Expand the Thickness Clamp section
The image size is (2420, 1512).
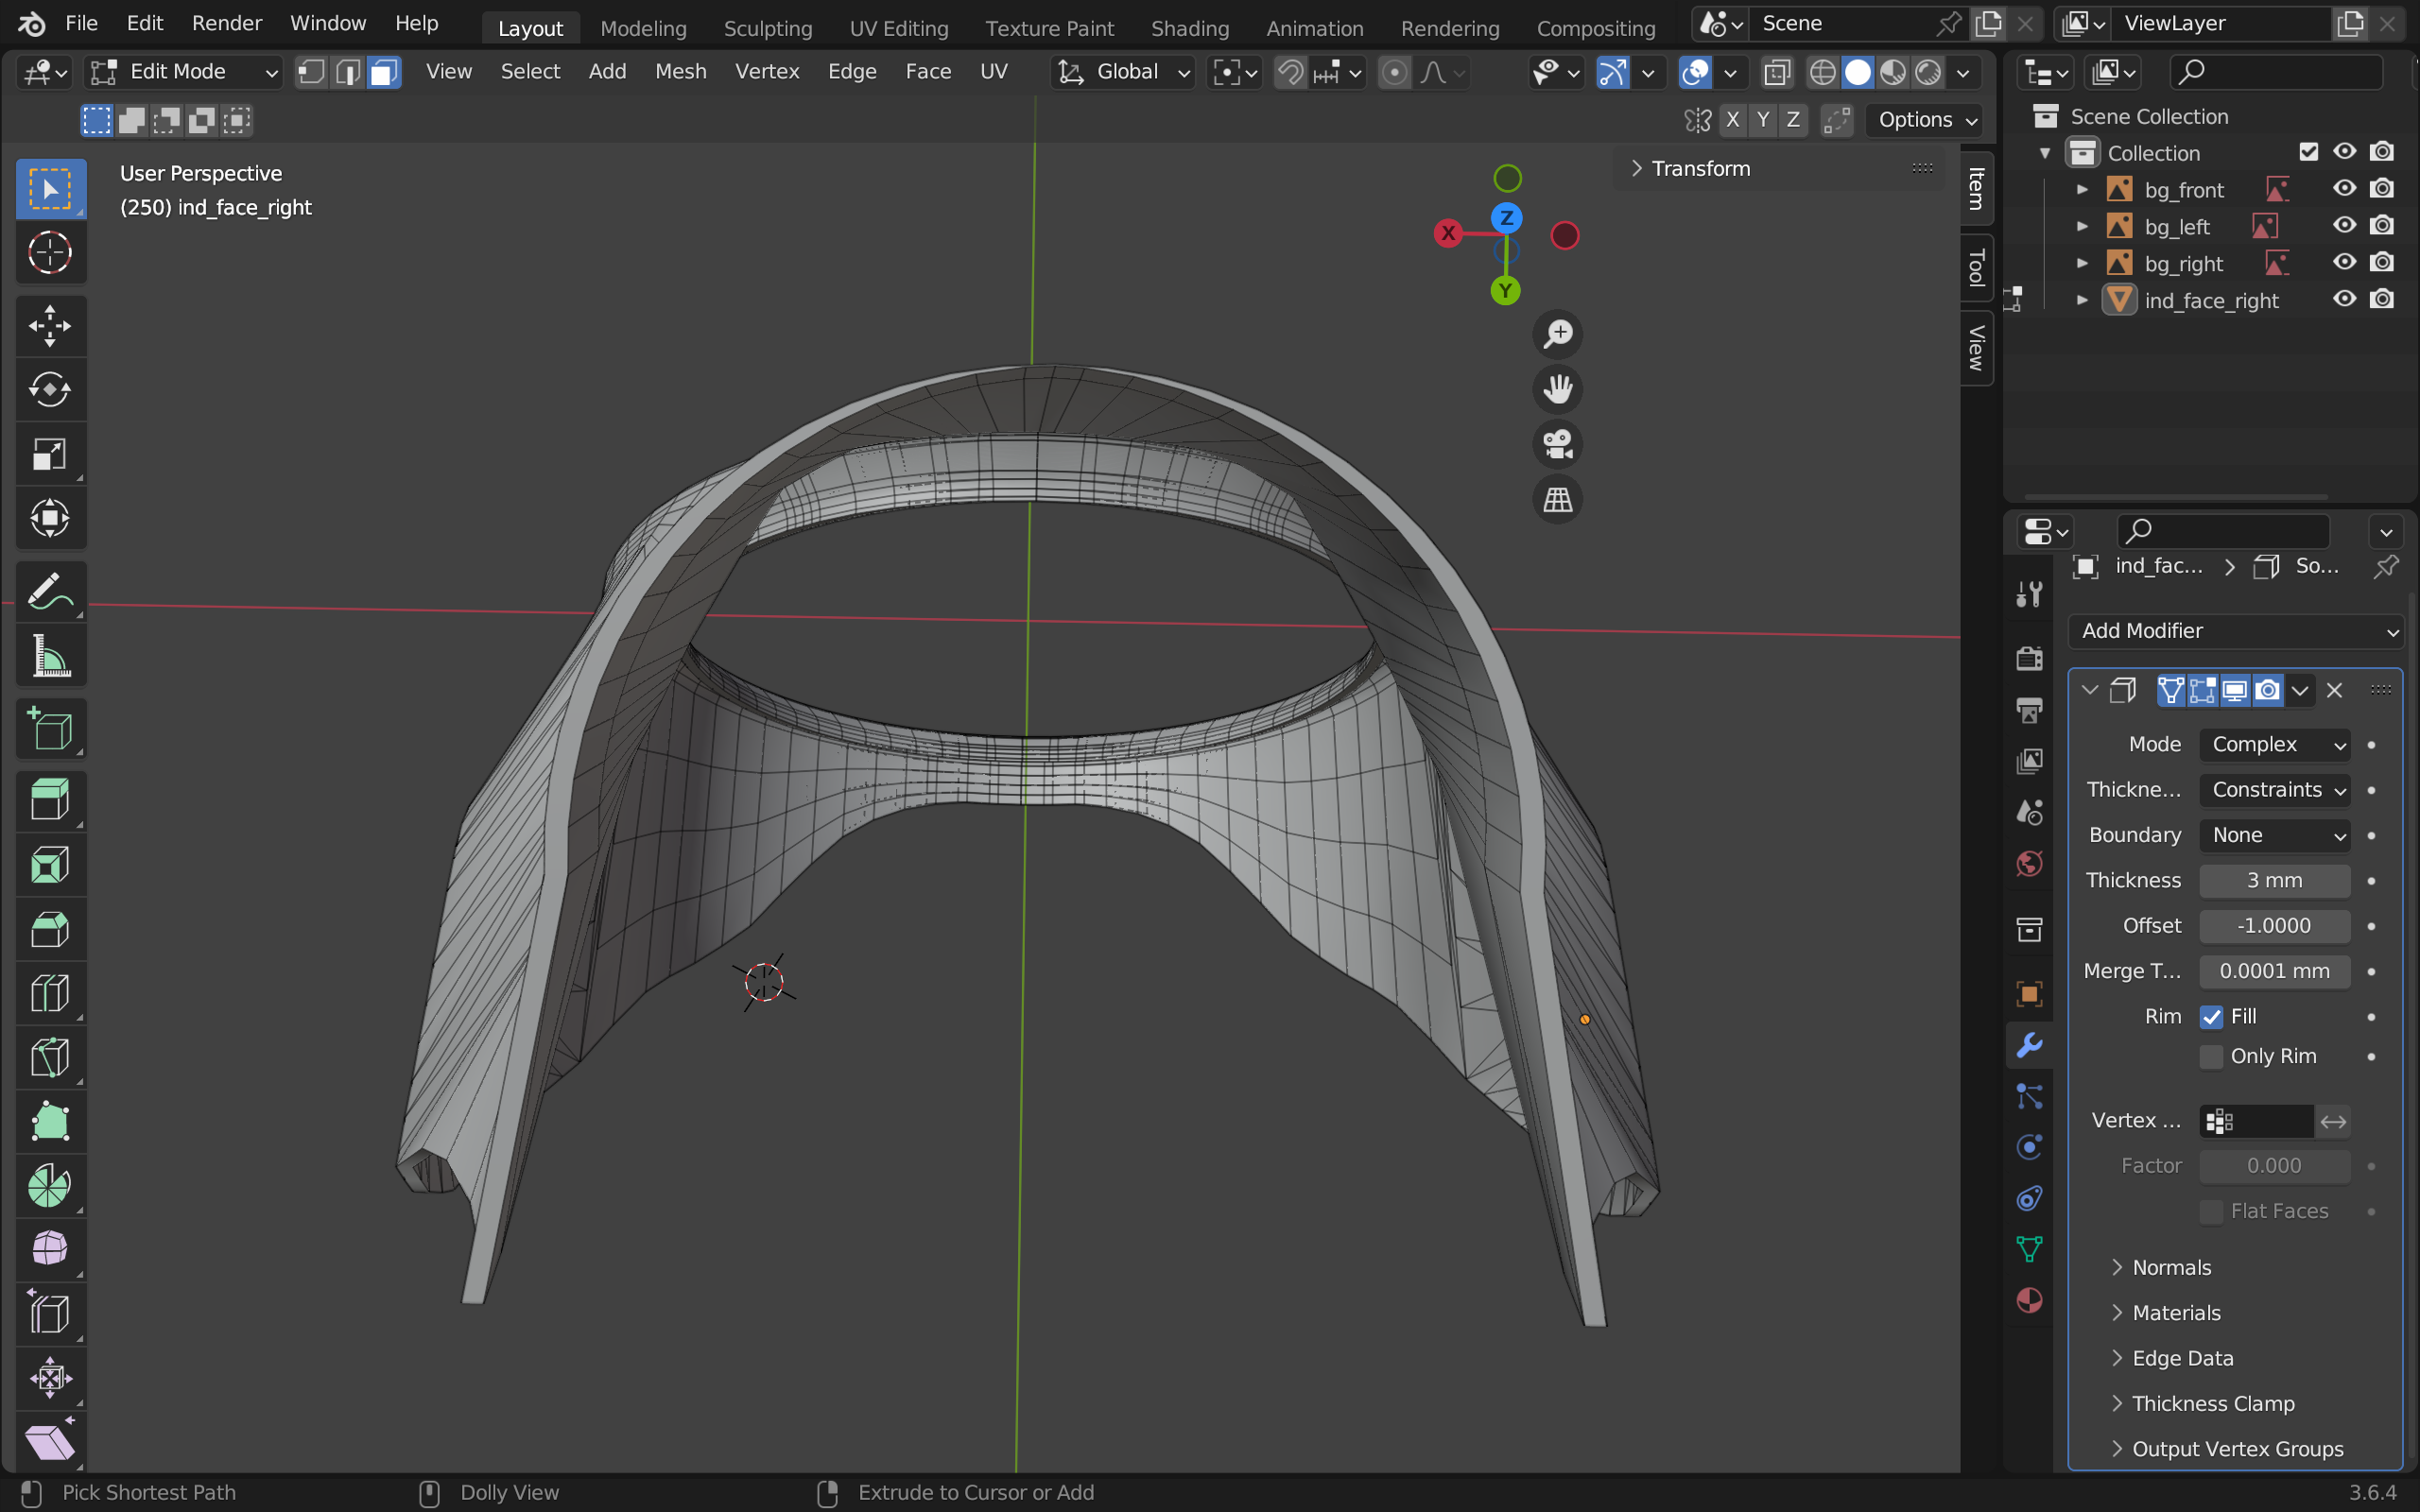[2212, 1403]
